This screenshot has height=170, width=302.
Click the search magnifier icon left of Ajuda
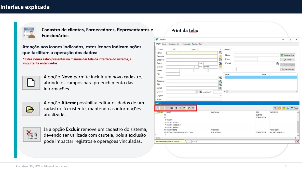click(275, 108)
